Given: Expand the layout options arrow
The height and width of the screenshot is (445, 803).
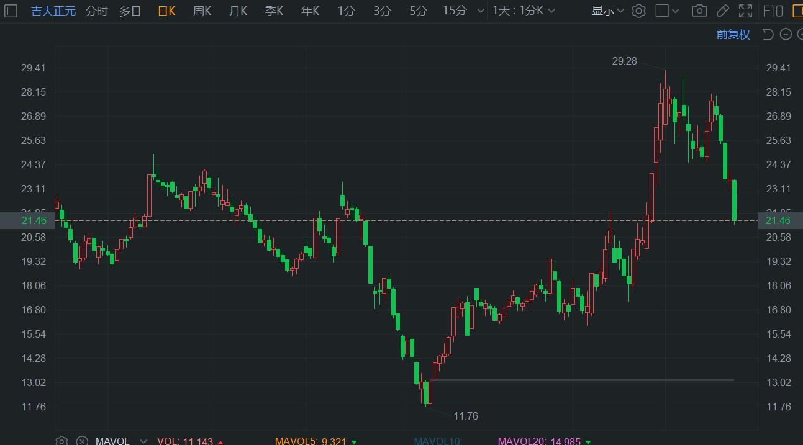Looking at the screenshot, I should 676,11.
